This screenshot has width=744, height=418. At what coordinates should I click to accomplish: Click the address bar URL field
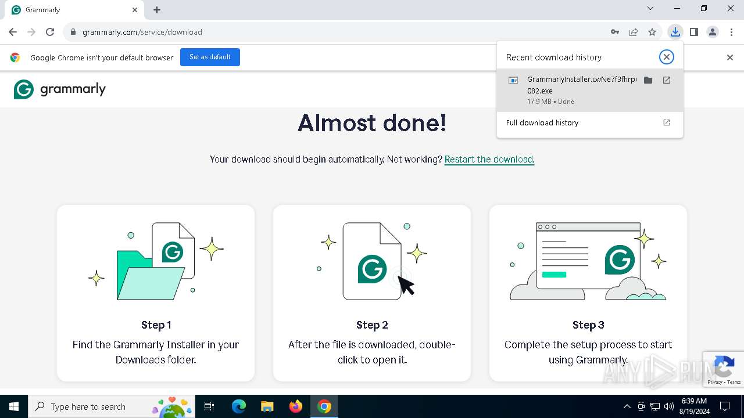(343, 32)
